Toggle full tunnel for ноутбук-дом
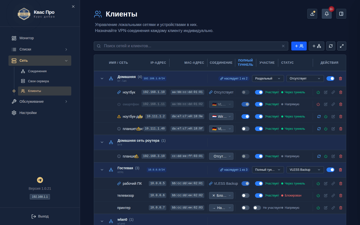This screenshot has height=225, width=360. (245, 116)
